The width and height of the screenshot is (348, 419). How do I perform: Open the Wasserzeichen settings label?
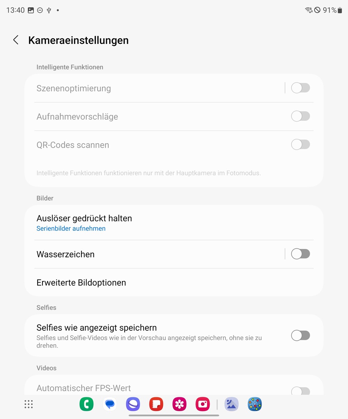(65, 254)
